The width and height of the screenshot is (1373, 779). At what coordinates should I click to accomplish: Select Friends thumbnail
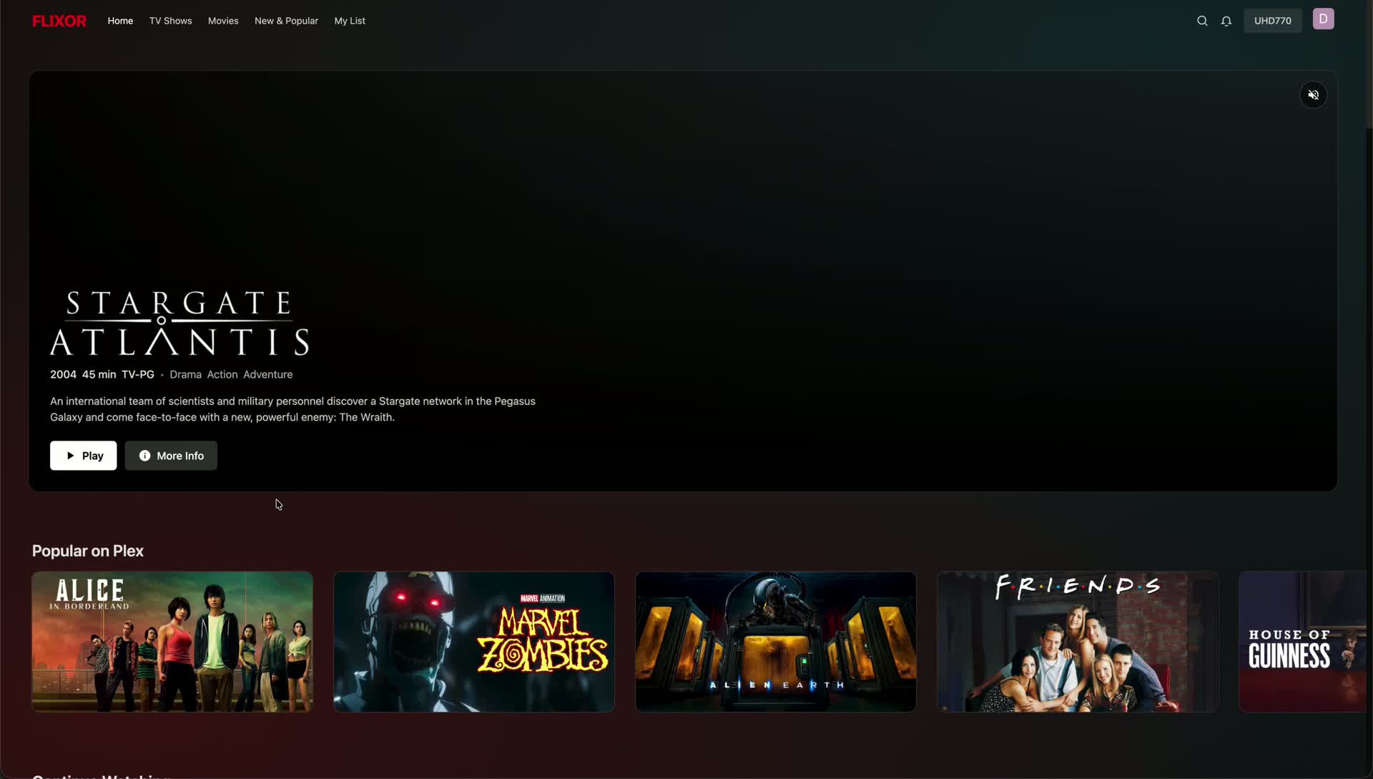coord(1078,641)
